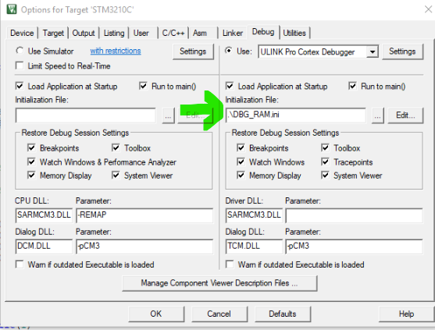Toggle debugger Load Application at Startup

coord(230,86)
